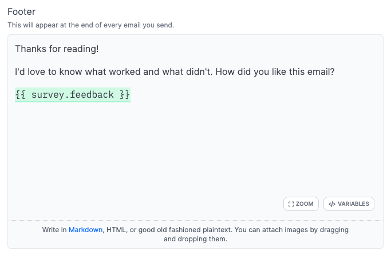This screenshot has width=391, height=255.
Task: Follow the Markdown link
Action: pyautogui.click(x=85, y=230)
